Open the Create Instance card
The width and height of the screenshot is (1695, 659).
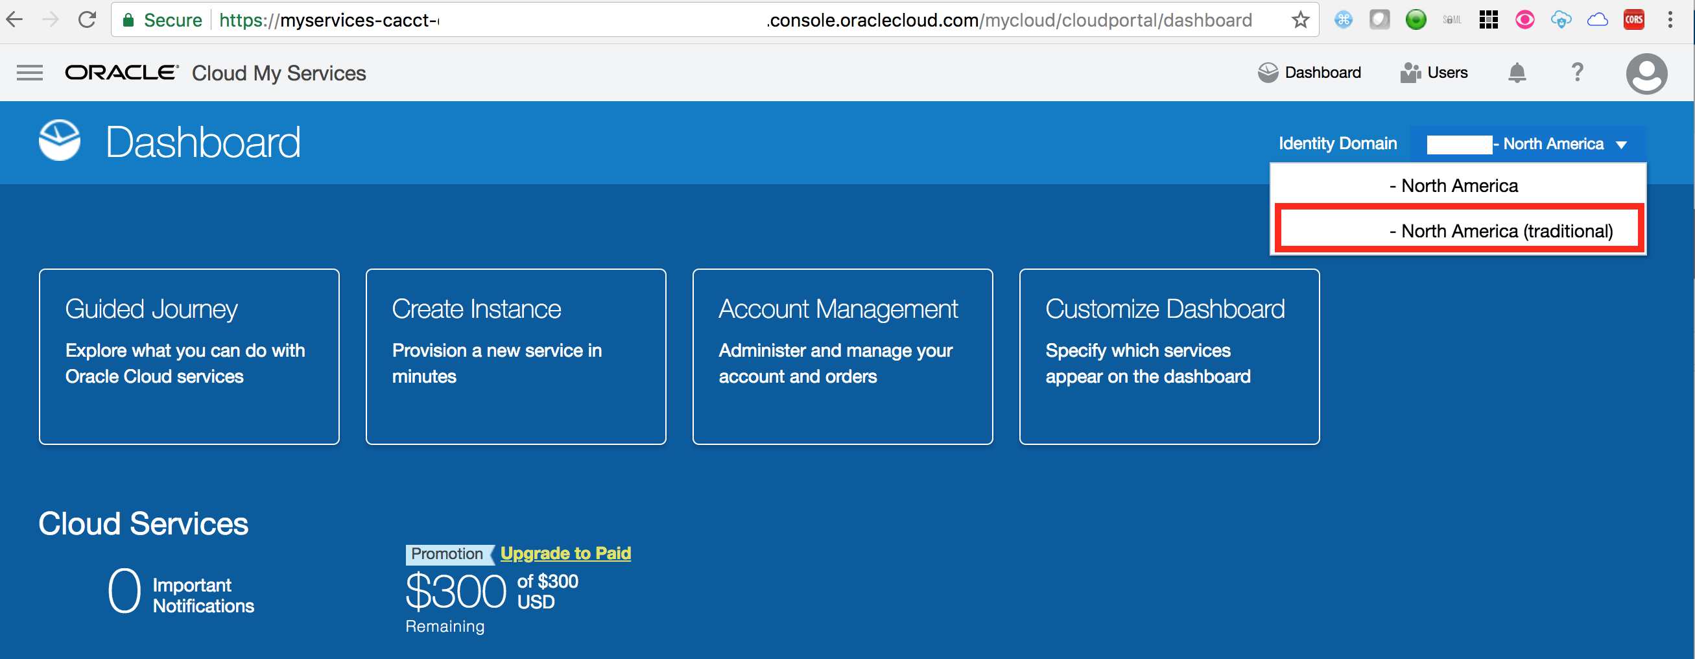[516, 356]
